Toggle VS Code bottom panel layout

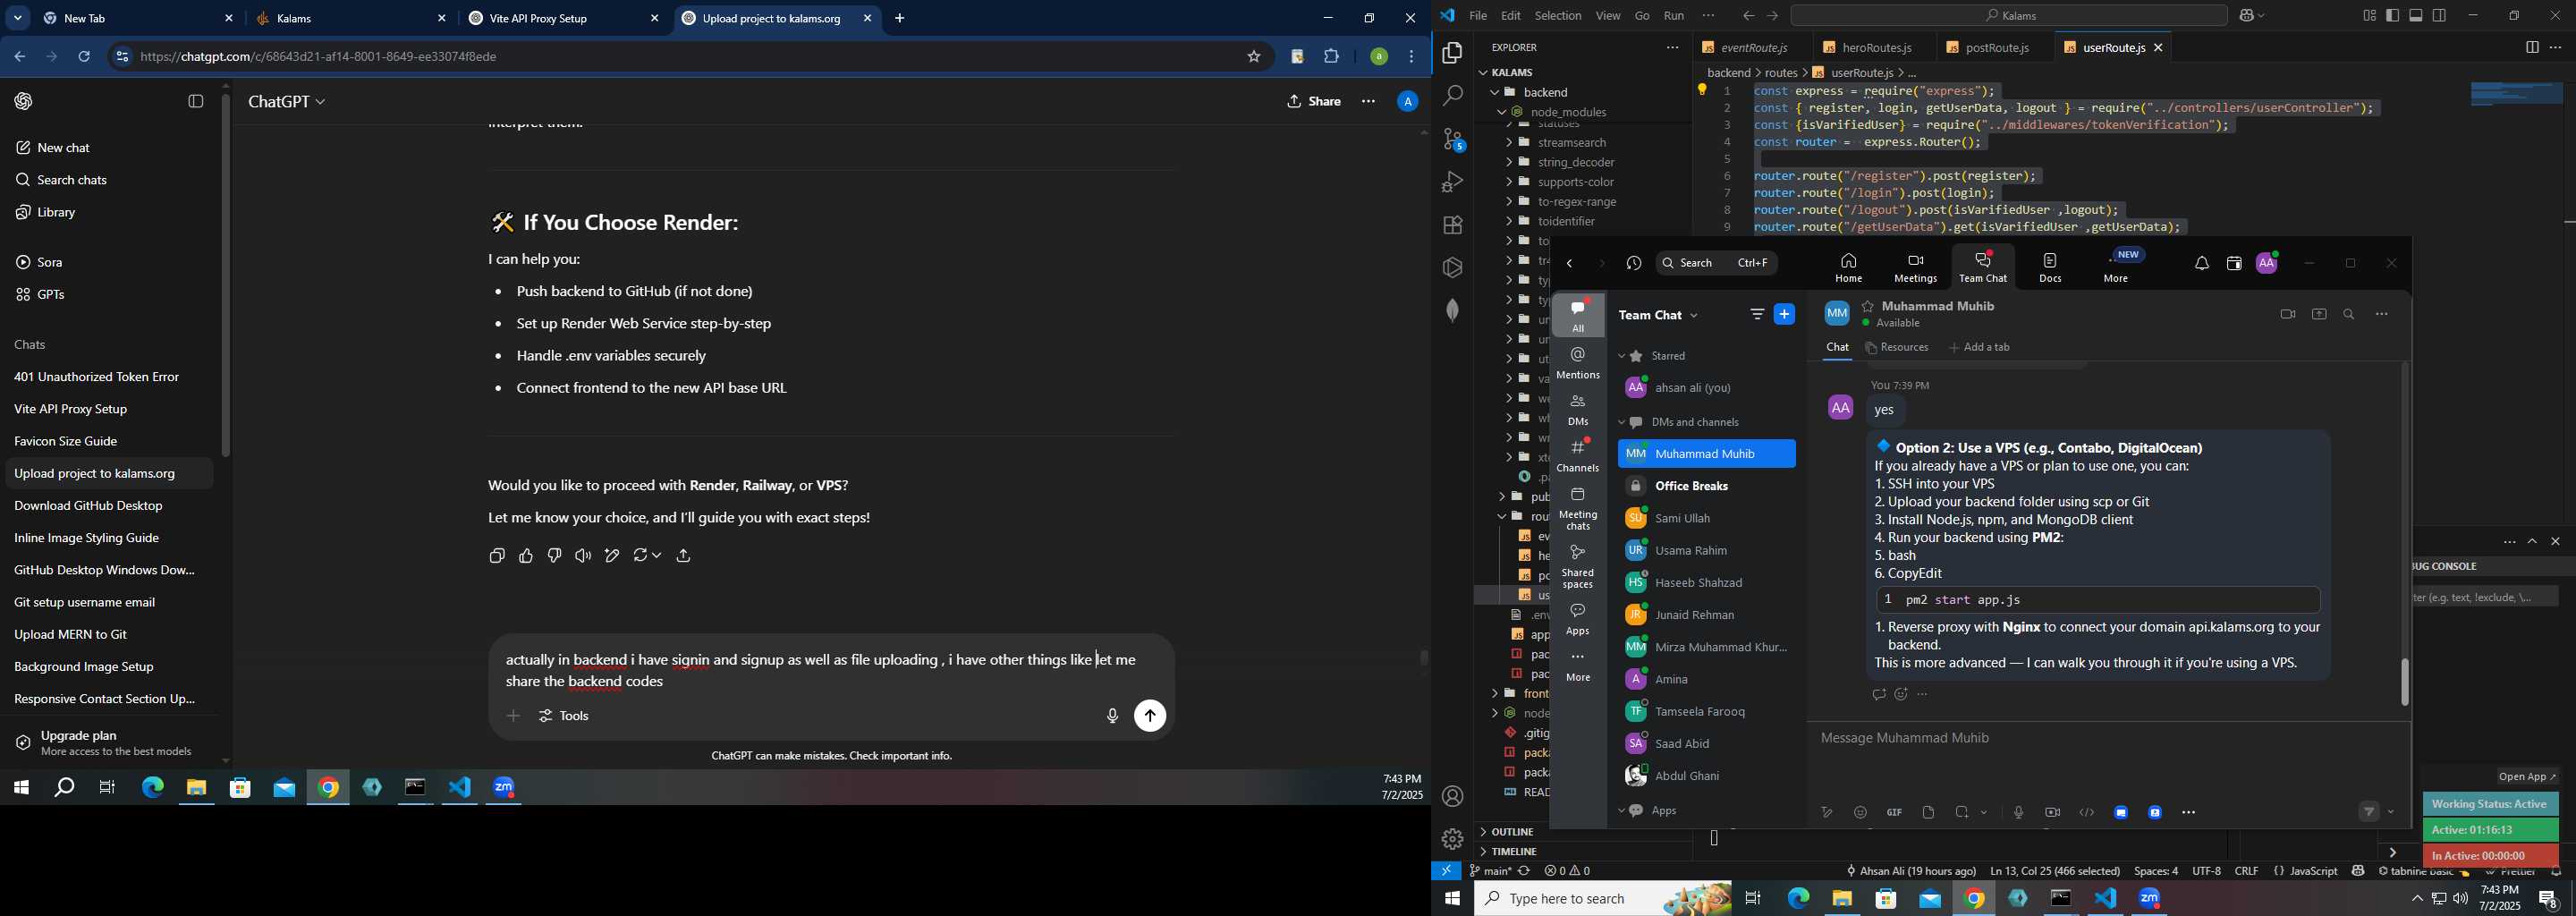(x=2416, y=15)
